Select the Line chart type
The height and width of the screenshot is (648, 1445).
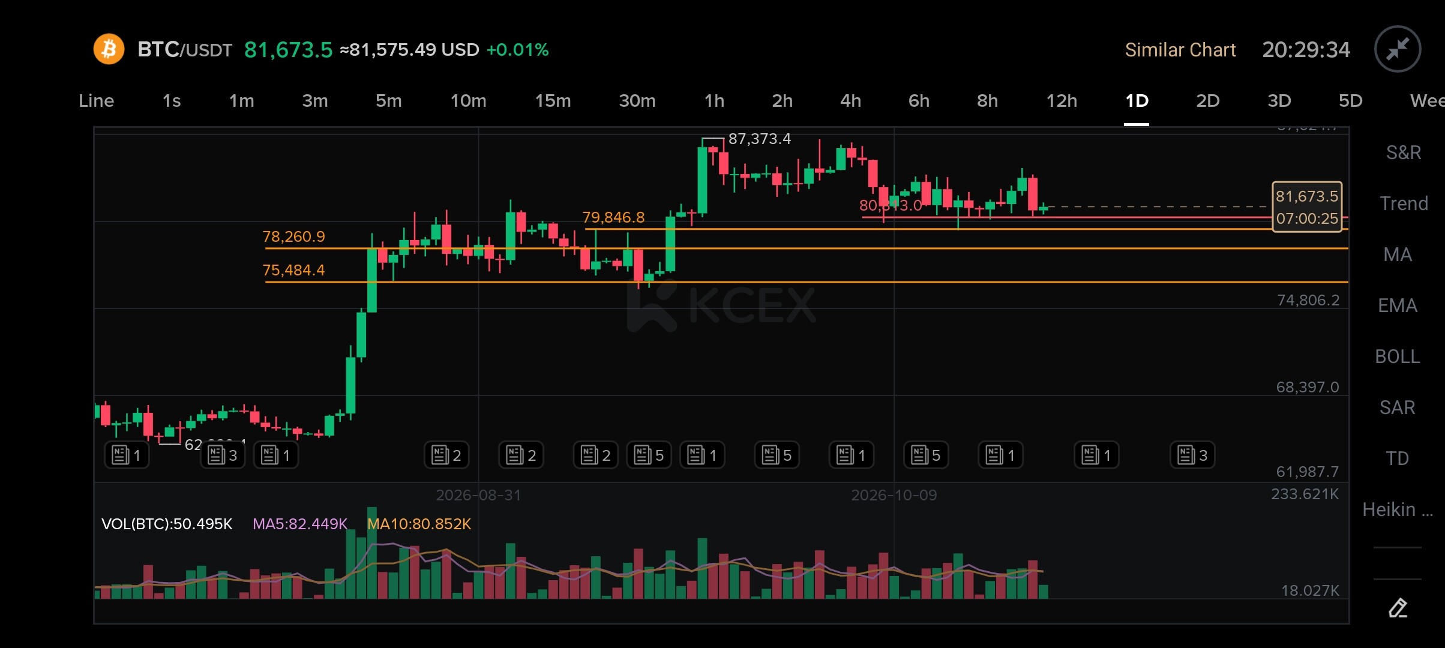pos(96,101)
